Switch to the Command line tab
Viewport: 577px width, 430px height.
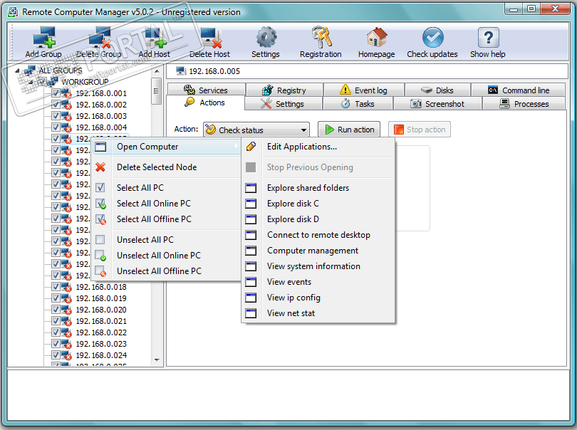coord(518,90)
